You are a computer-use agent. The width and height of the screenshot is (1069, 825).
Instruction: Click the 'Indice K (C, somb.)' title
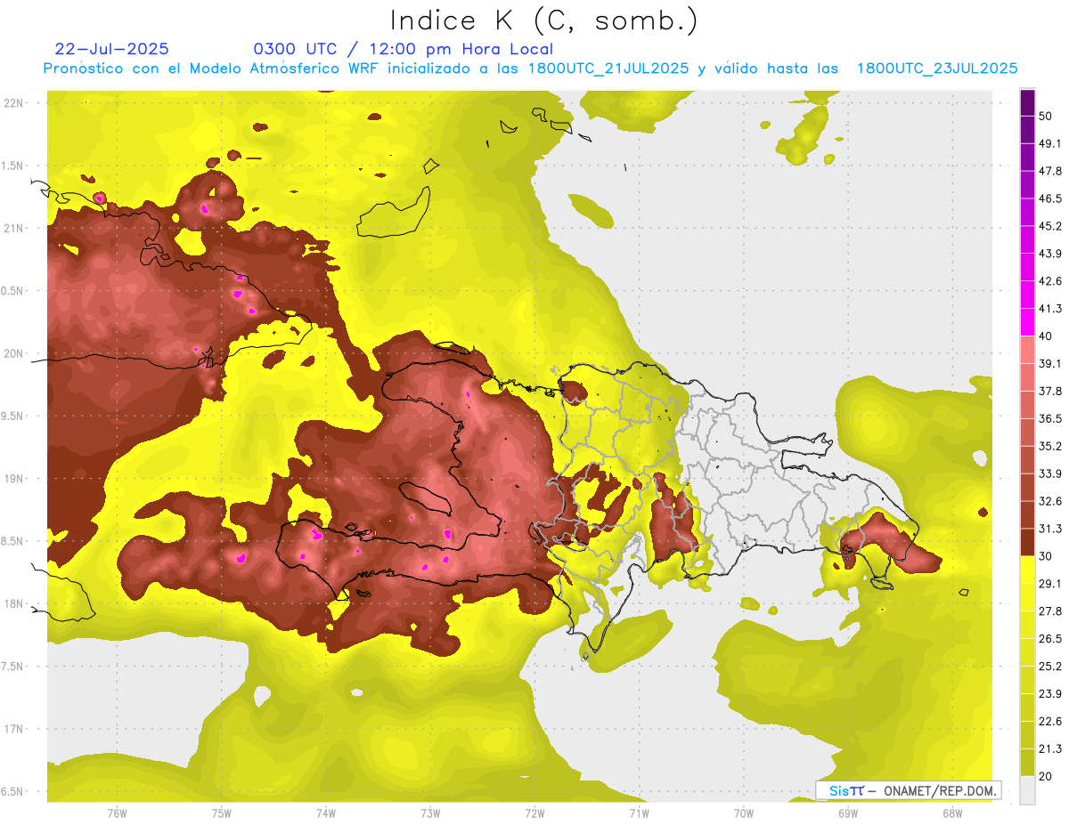click(x=543, y=21)
